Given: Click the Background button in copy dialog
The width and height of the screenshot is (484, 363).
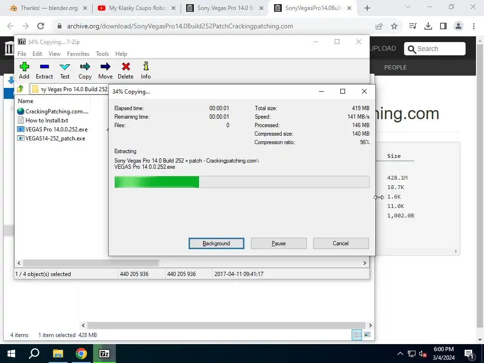Looking at the screenshot, I should point(216,243).
